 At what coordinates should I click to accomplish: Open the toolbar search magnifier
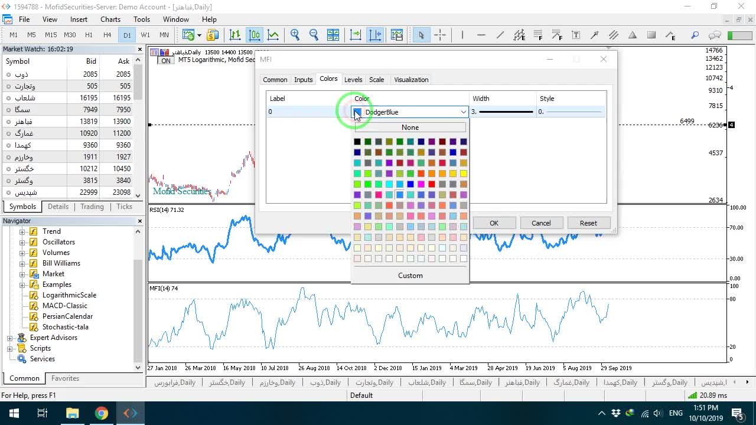pos(695,35)
